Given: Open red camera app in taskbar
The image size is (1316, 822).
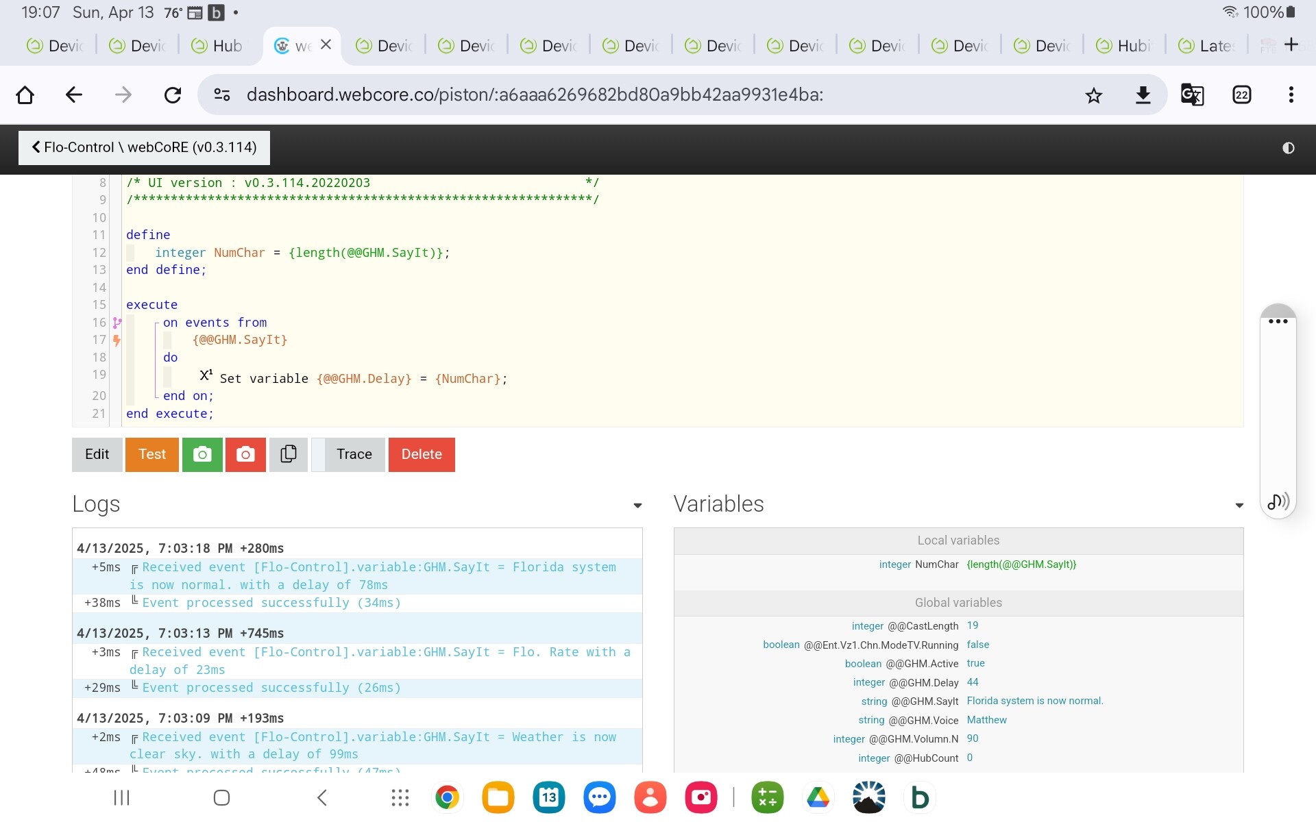Looking at the screenshot, I should [701, 797].
